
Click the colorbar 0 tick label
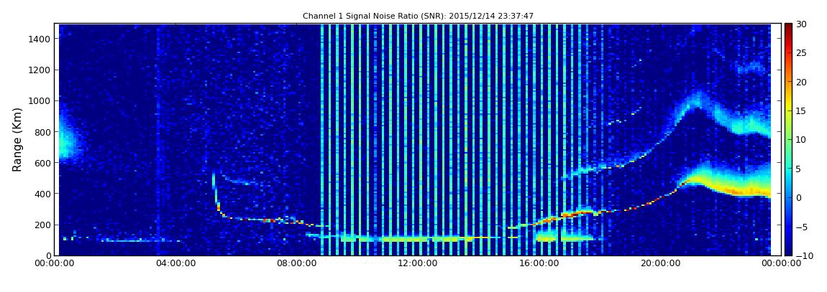(799, 198)
